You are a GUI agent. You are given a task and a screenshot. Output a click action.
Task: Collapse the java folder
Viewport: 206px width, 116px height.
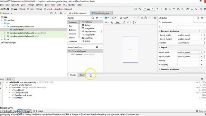point(2,23)
